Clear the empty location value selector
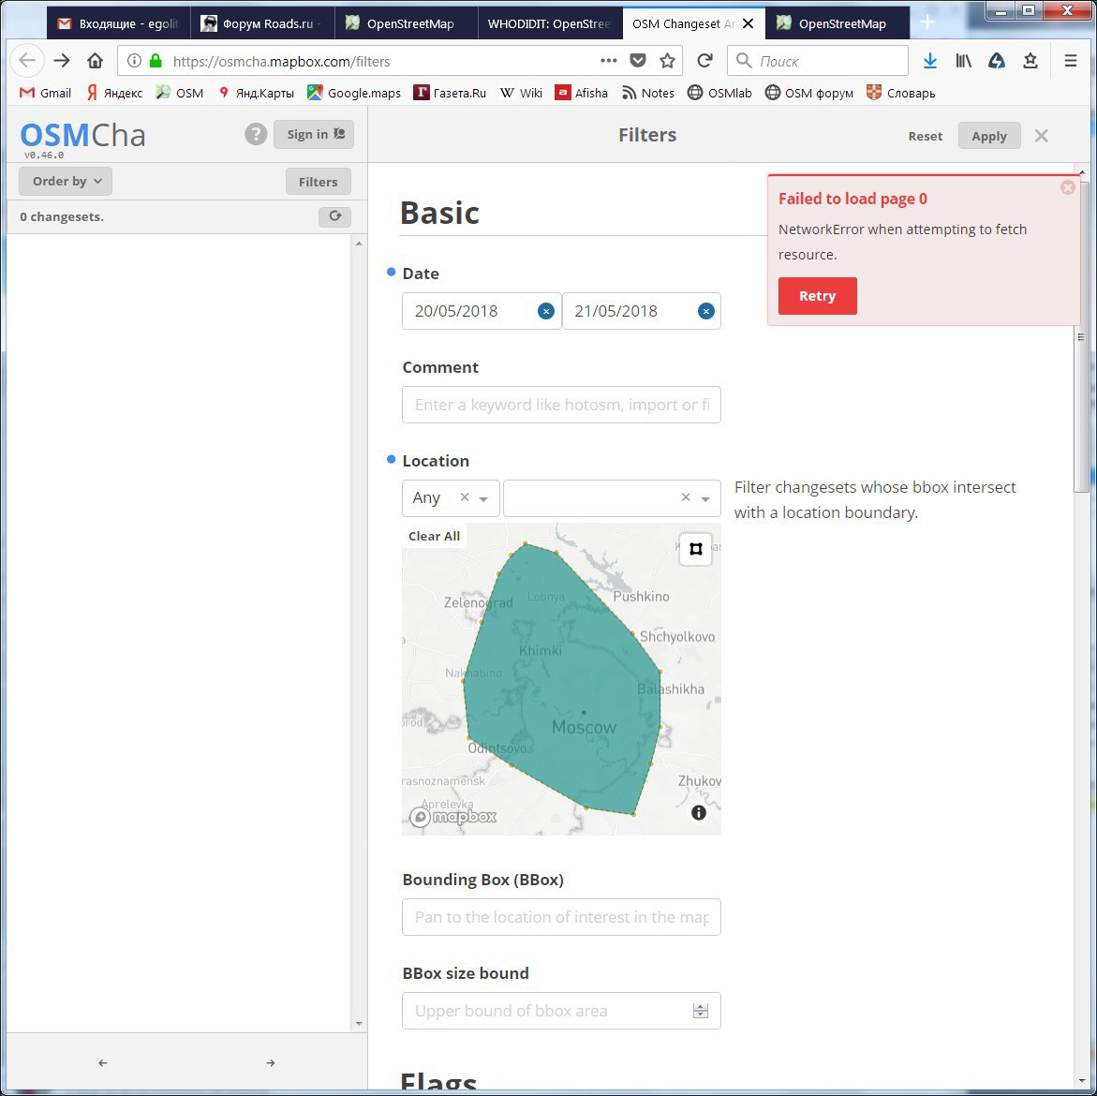The image size is (1097, 1096). click(x=686, y=496)
